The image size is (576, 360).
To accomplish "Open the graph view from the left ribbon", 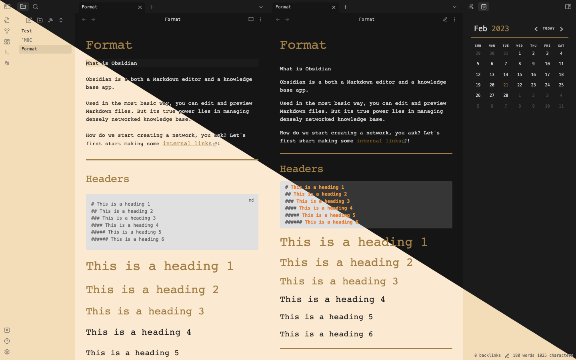I will [7, 31].
